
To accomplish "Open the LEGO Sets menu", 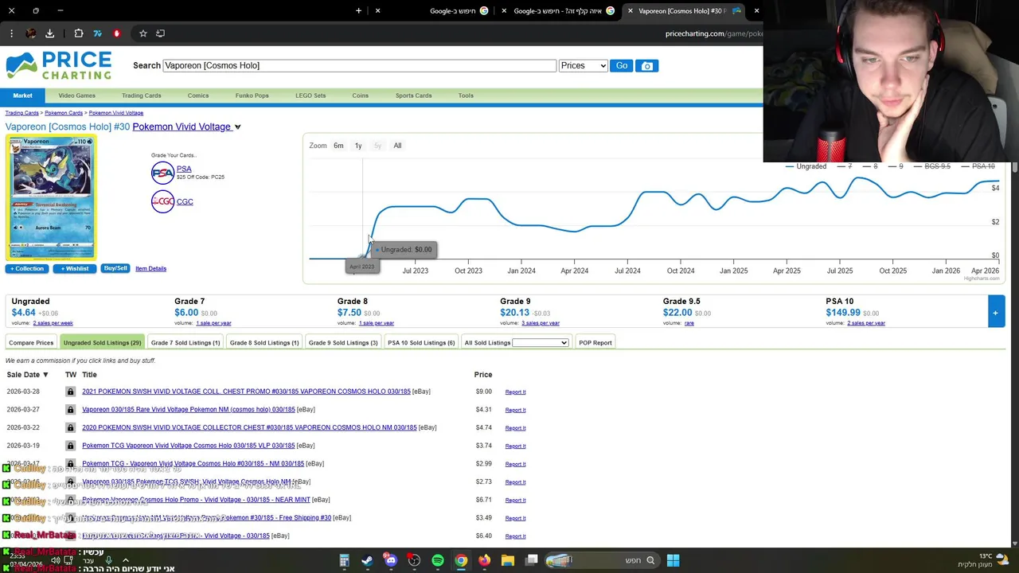I will tap(310, 95).
